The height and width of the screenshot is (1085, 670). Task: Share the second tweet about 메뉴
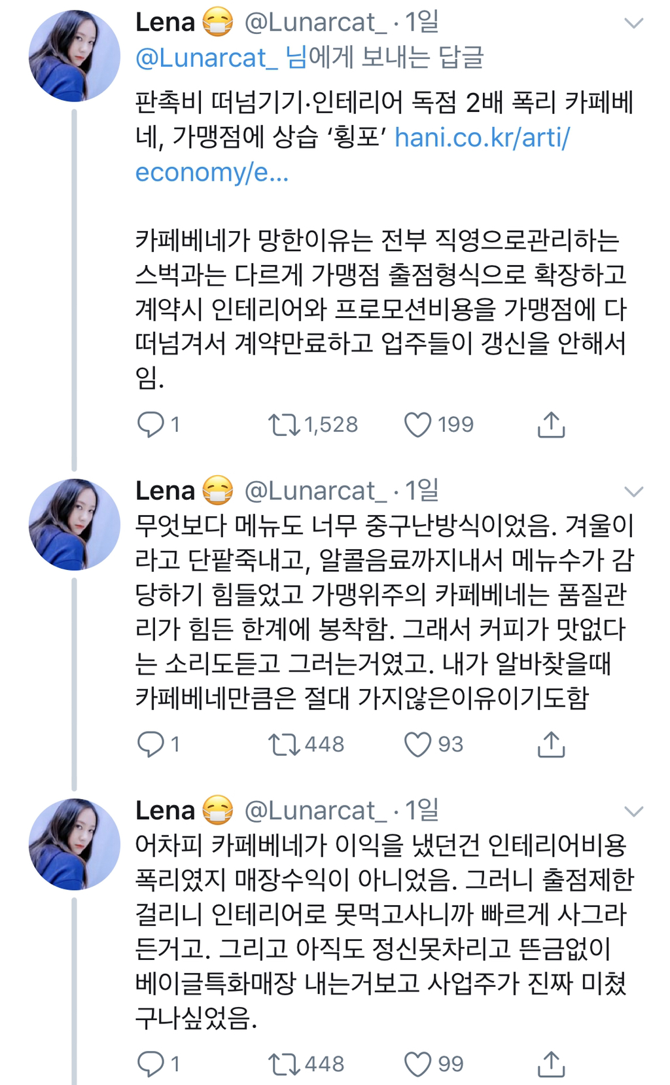(551, 744)
